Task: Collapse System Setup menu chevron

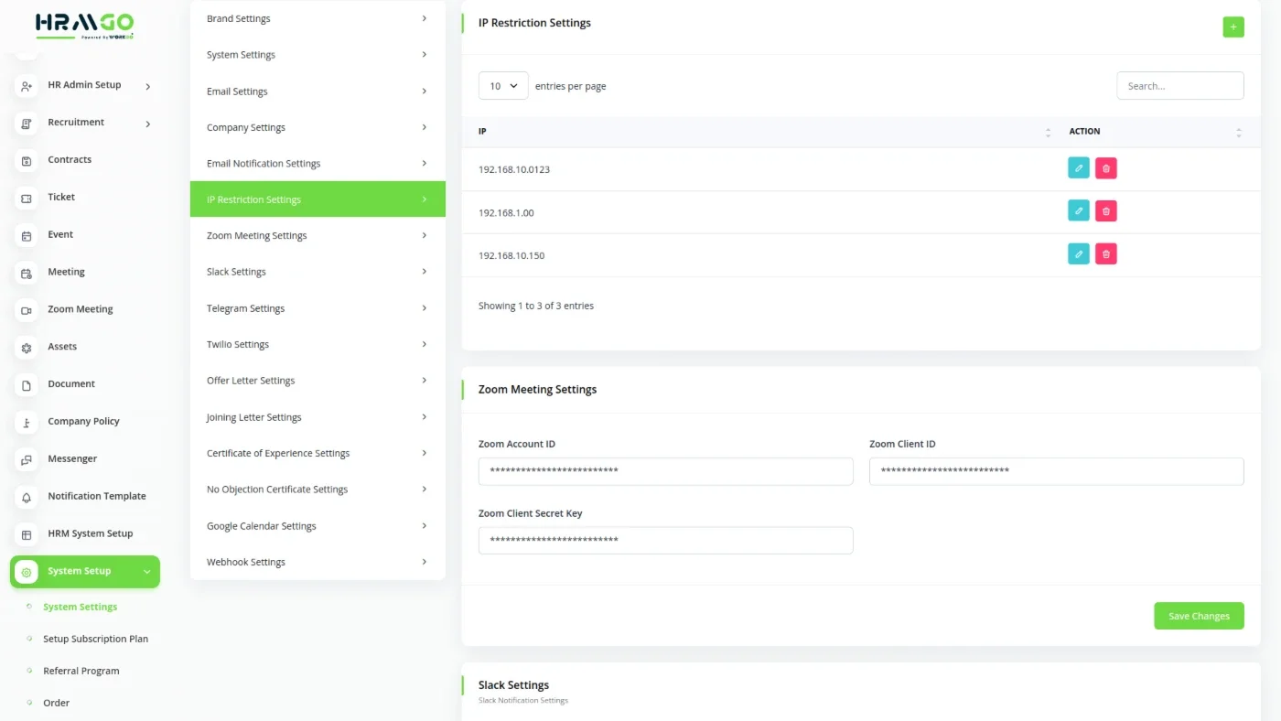Action: pyautogui.click(x=147, y=572)
